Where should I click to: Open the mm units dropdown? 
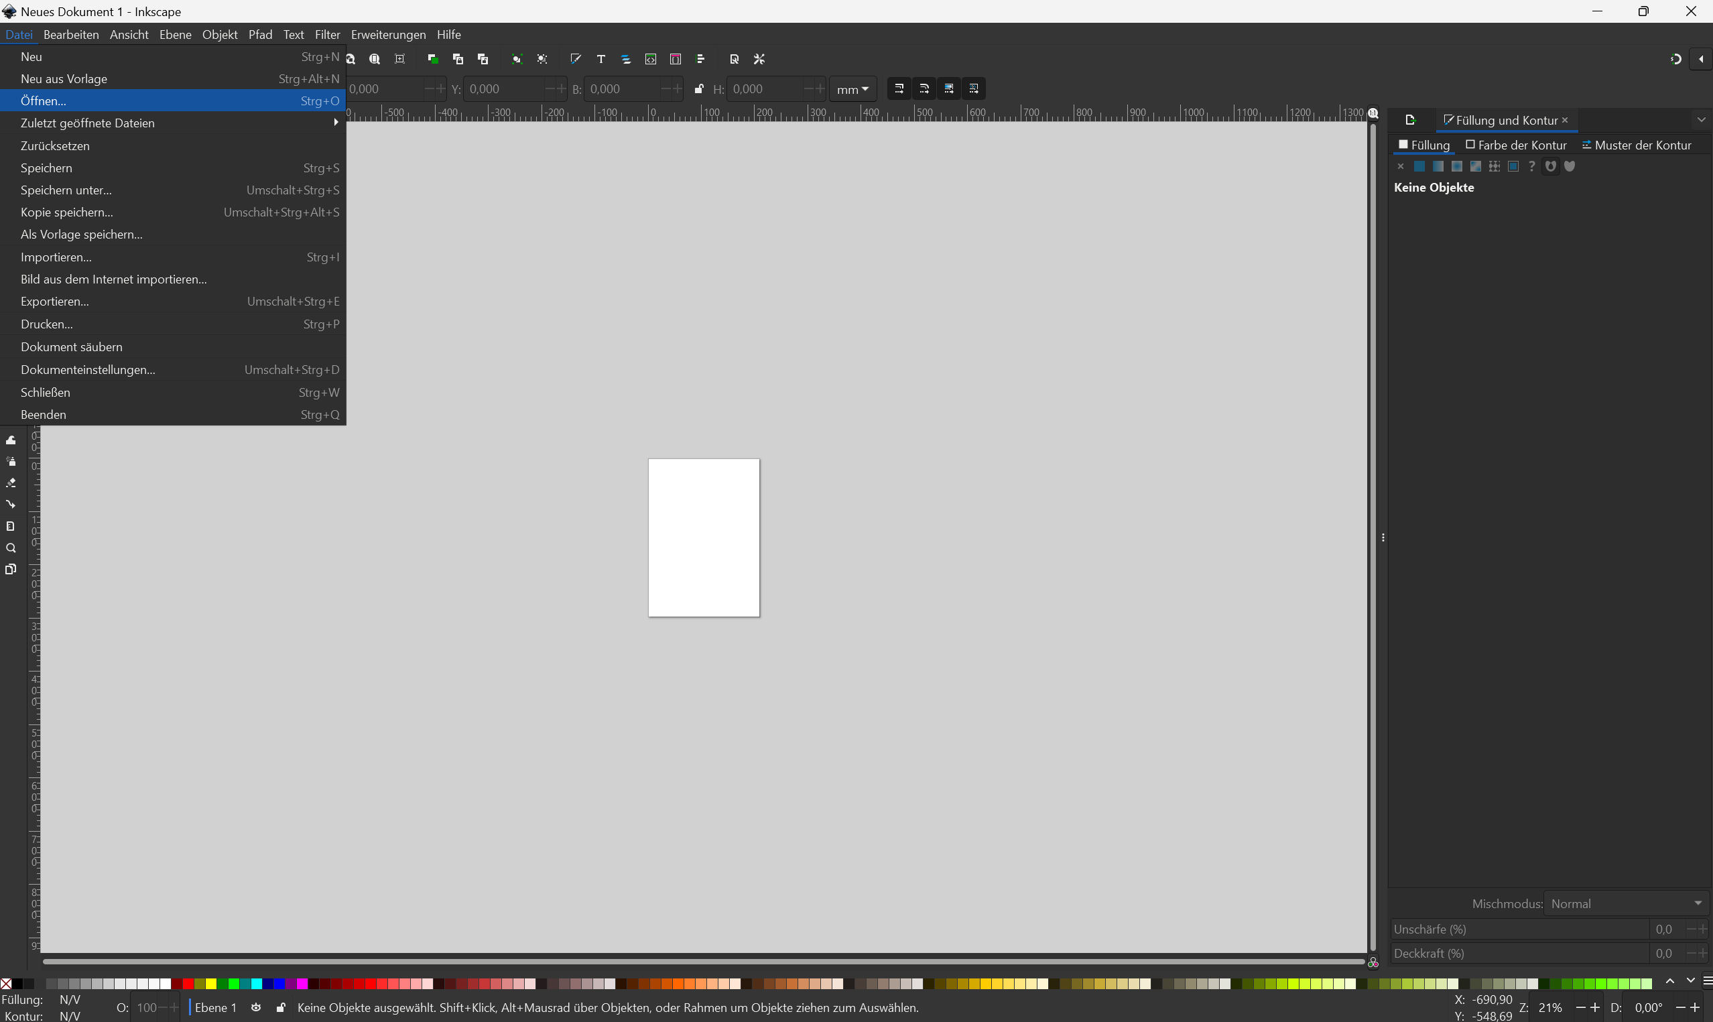click(x=853, y=89)
